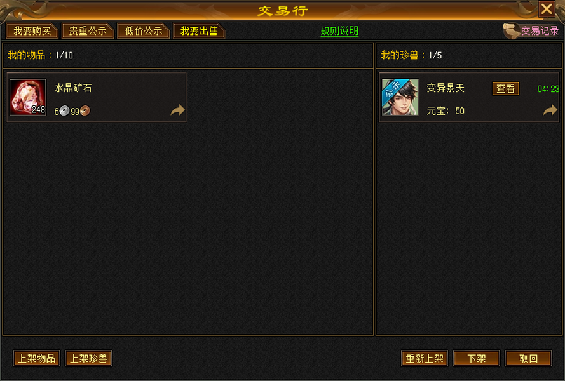Click the share arrow on 水晶矿石 listing
This screenshot has width=565, height=381.
[x=178, y=110]
